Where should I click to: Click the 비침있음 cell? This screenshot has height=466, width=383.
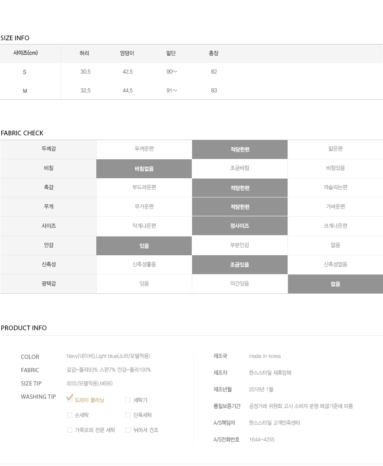click(335, 168)
